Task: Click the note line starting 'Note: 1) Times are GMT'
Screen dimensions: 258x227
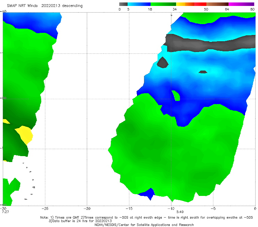Action: (x=146, y=218)
